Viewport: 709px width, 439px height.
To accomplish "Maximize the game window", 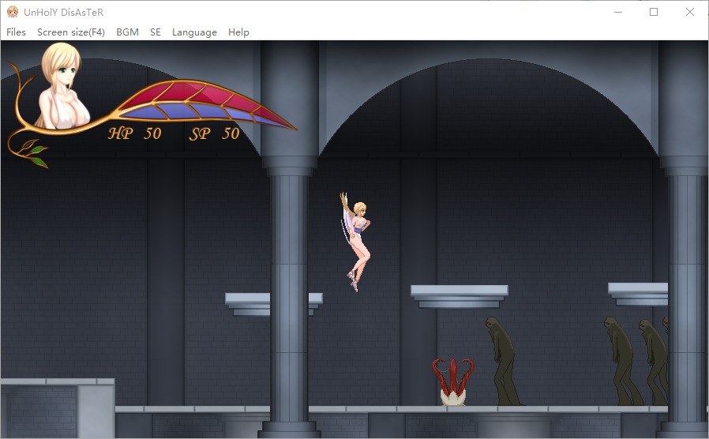I will point(654,12).
